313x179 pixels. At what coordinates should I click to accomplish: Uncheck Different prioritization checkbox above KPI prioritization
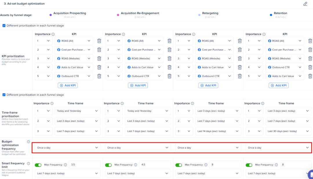coord(4,26)
